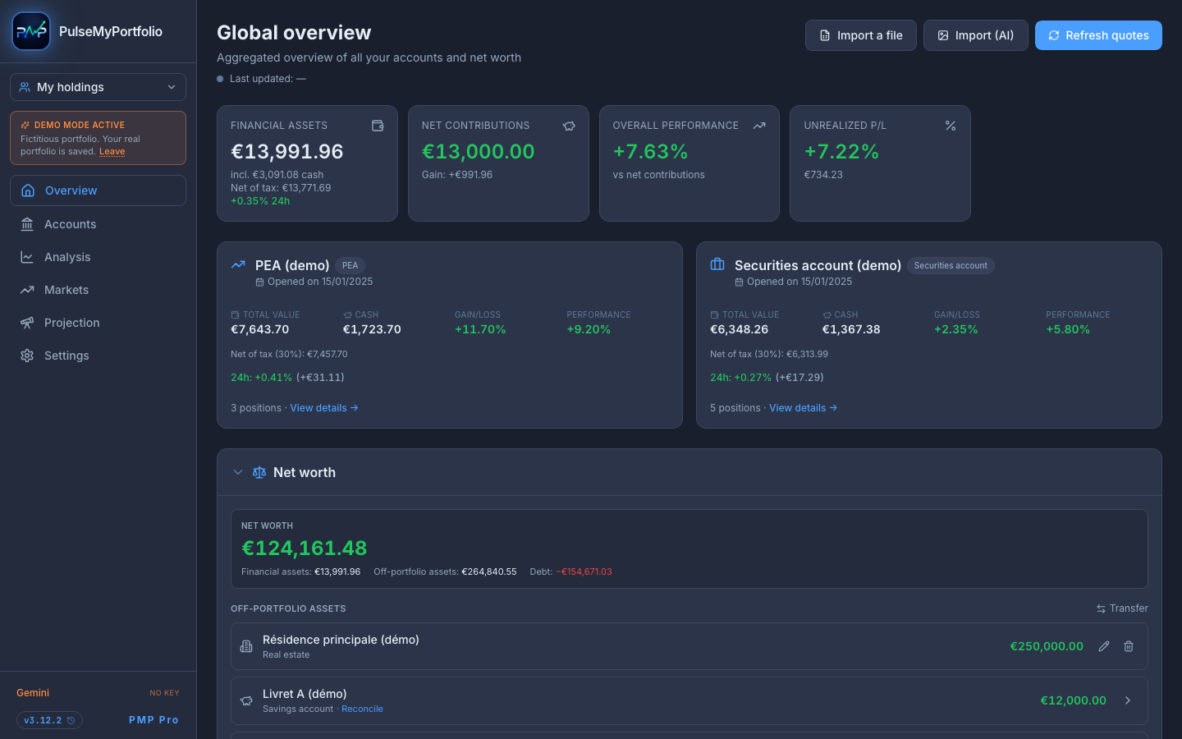The width and height of the screenshot is (1182, 739).
Task: Click the NO KEY status text
Action: [164, 693]
